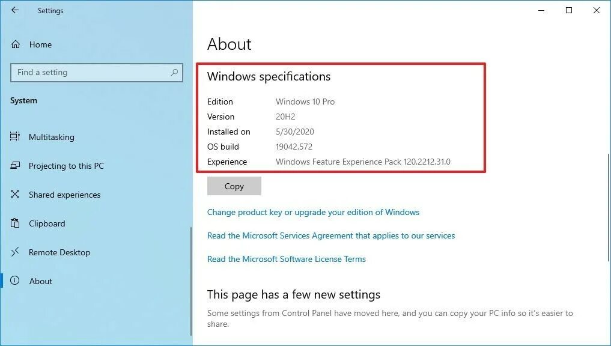
Task: Select 'Windows Feature Experience Pack 120.2212.31.0' text
Action: coord(363,162)
